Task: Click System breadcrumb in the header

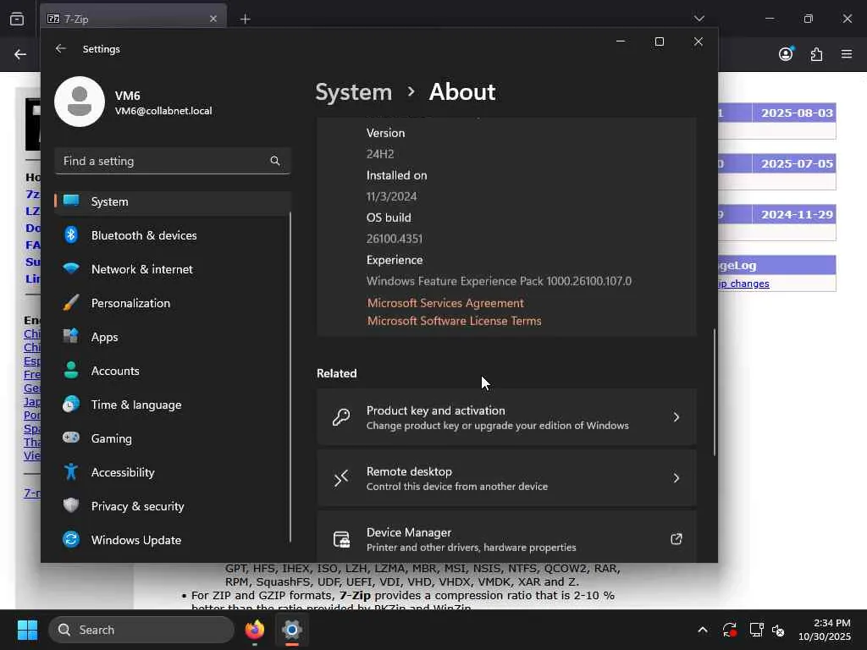Action: pyautogui.click(x=353, y=91)
